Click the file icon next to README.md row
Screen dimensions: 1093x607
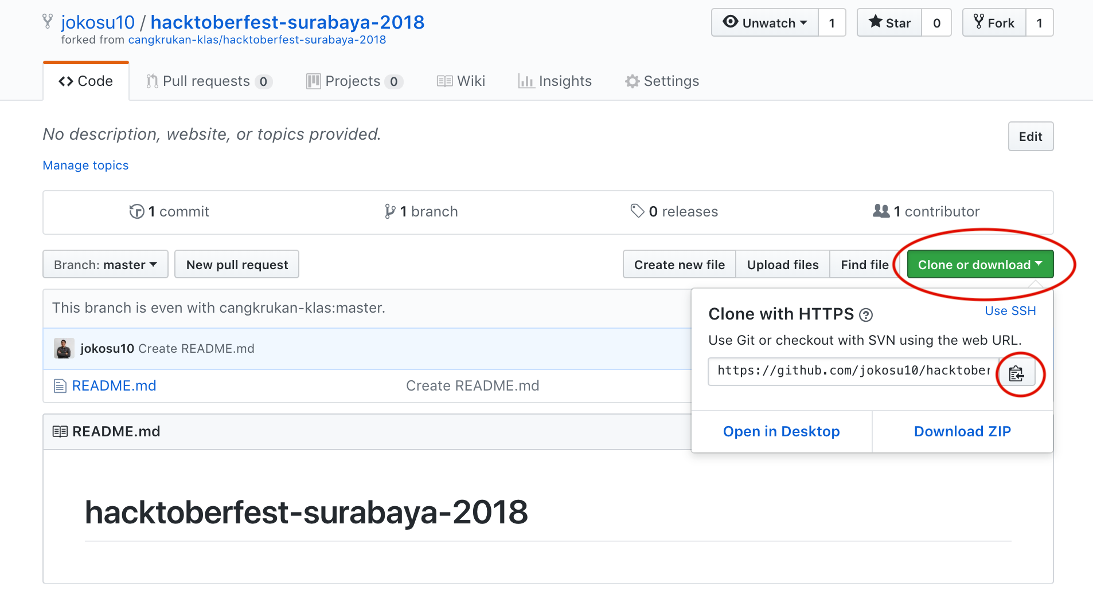point(60,386)
